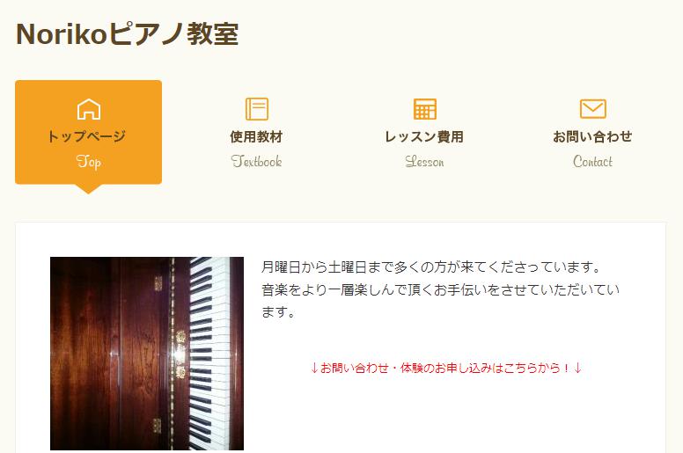
Task: Select the トップページ navigation label
Action: (87, 136)
